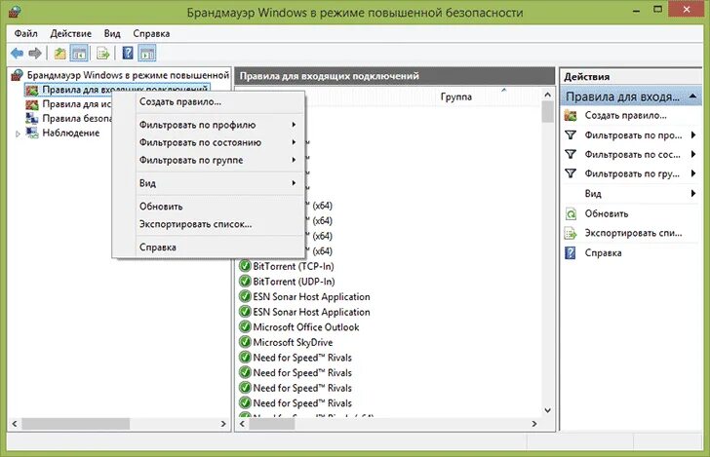Click the rules list scroll down arrow

(547, 410)
